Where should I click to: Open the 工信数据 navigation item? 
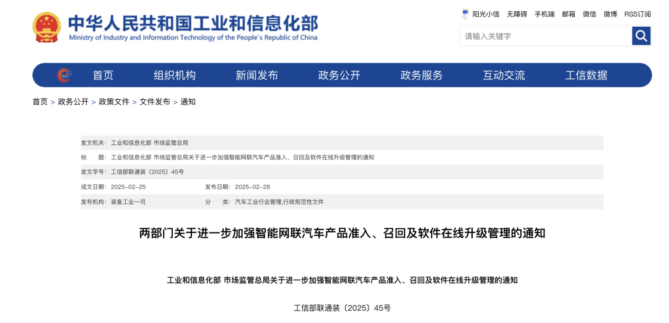click(586, 76)
